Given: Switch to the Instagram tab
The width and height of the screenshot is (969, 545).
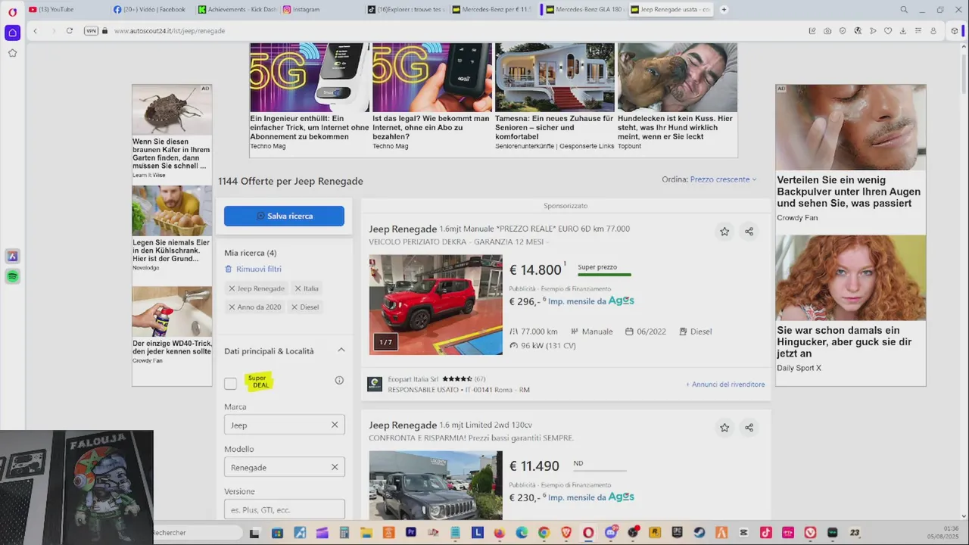Looking at the screenshot, I should pos(321,10).
